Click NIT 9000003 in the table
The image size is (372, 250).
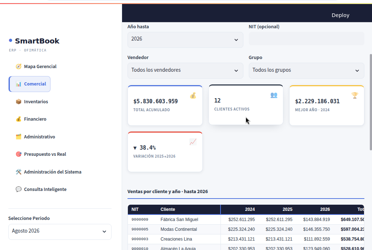click(140, 239)
